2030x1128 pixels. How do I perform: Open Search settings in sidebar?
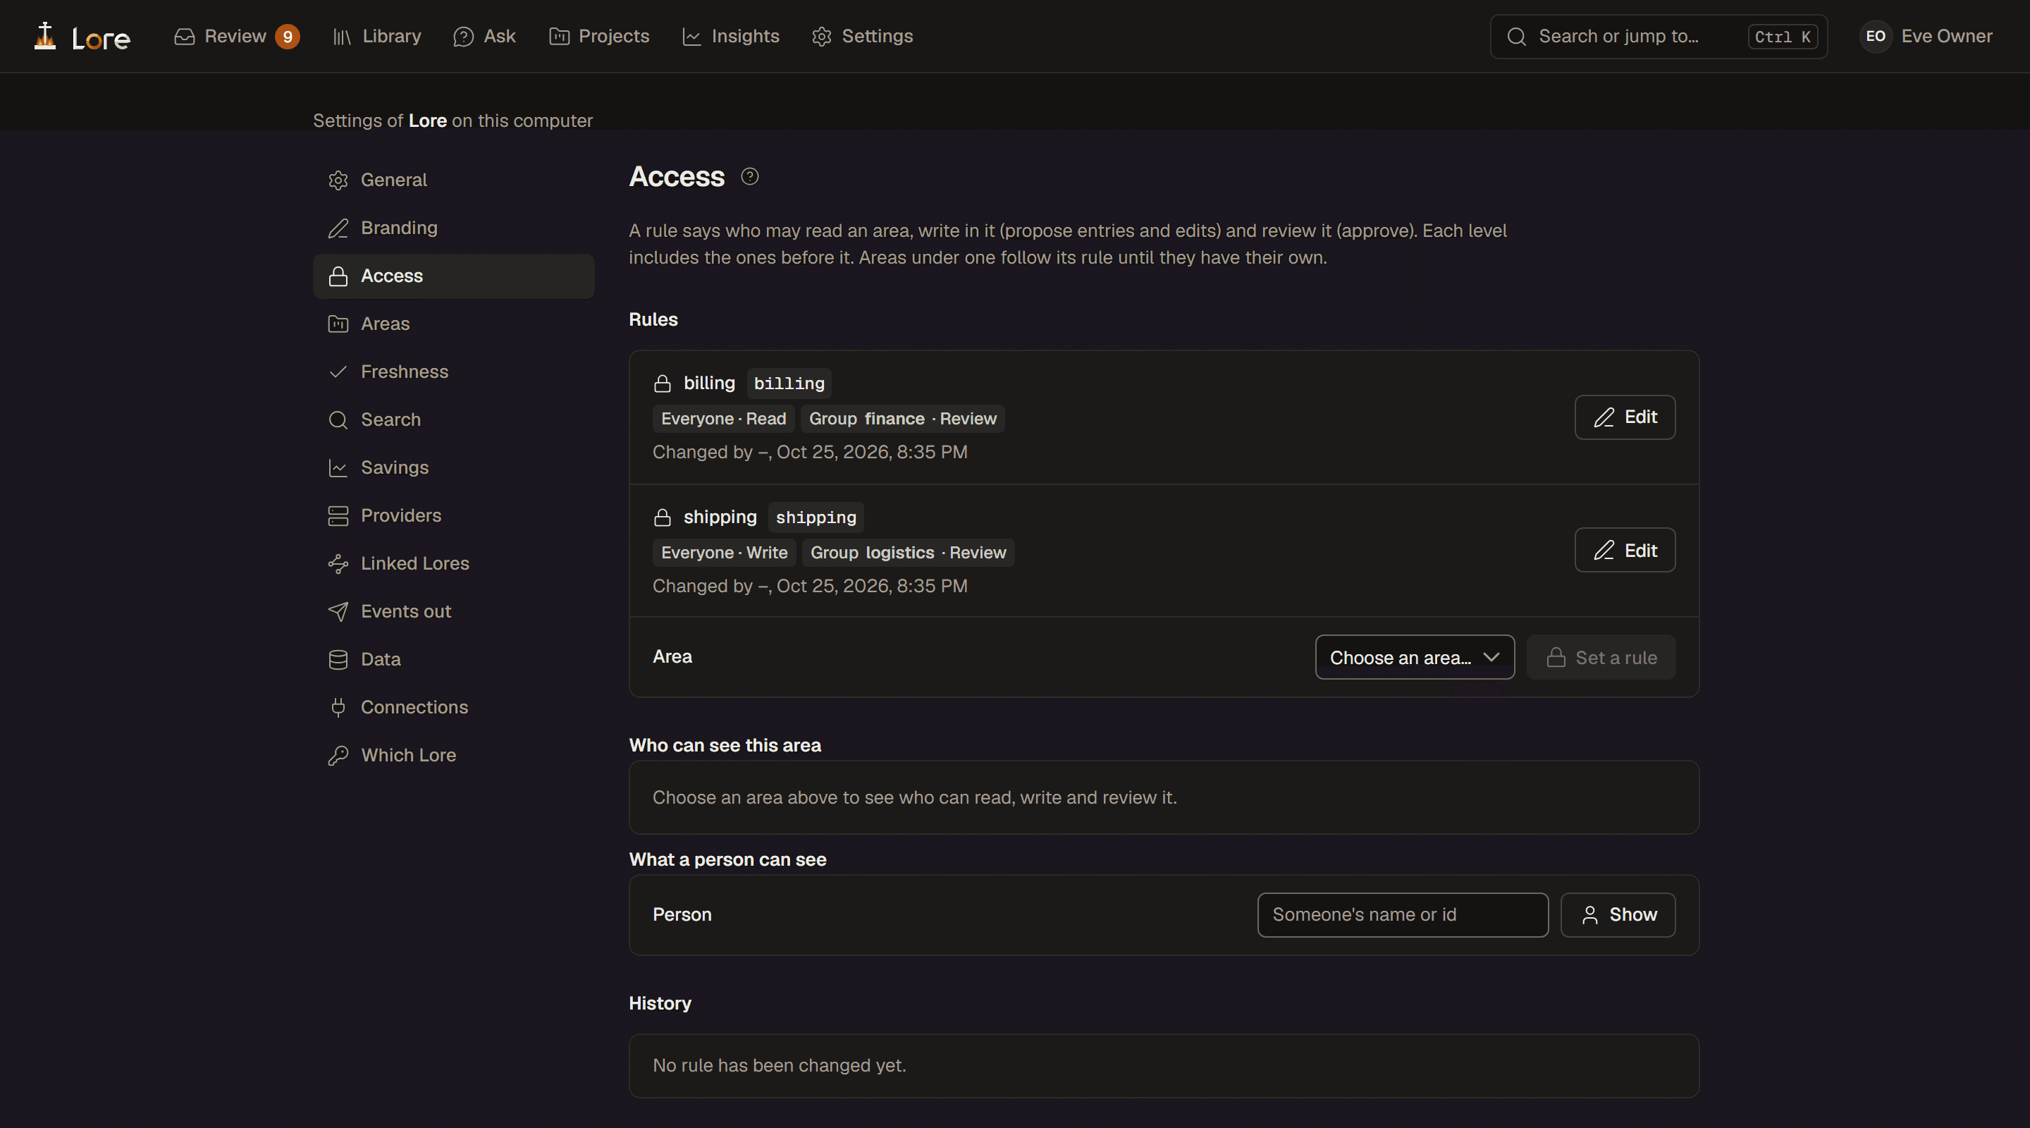[x=453, y=419]
